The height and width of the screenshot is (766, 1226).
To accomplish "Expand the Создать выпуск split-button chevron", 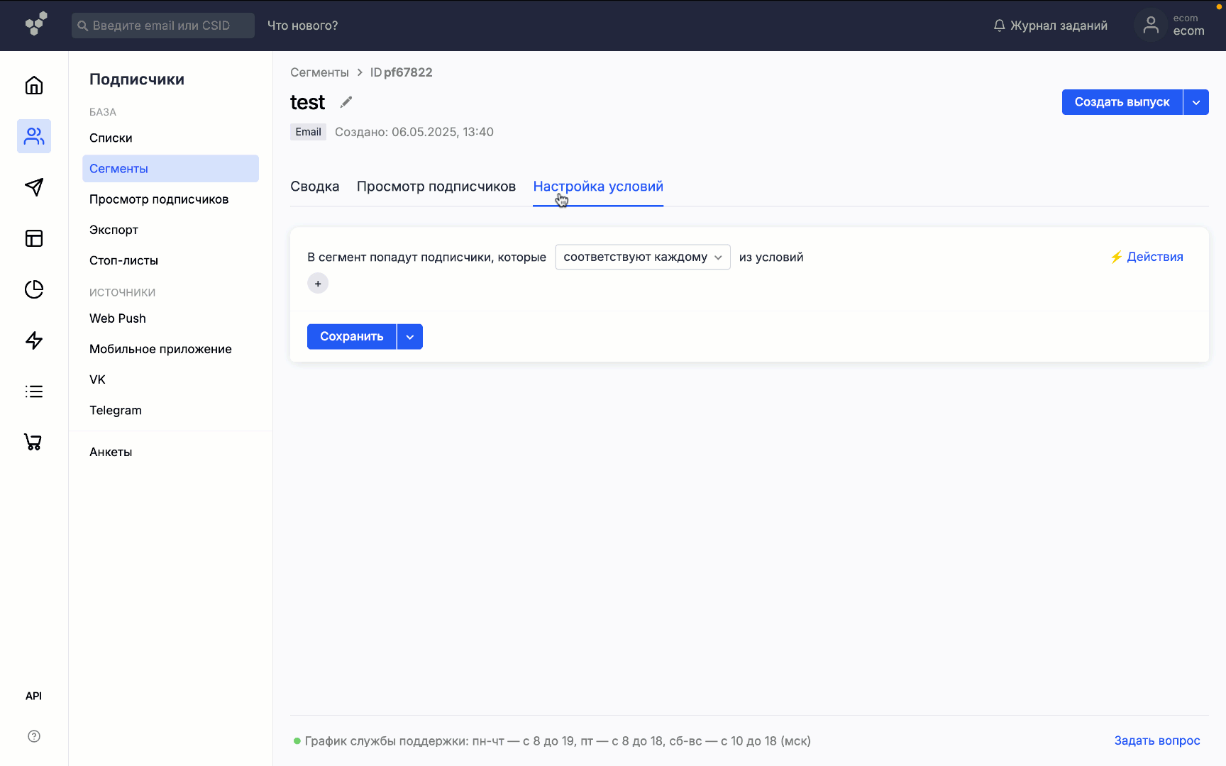I will click(1195, 101).
